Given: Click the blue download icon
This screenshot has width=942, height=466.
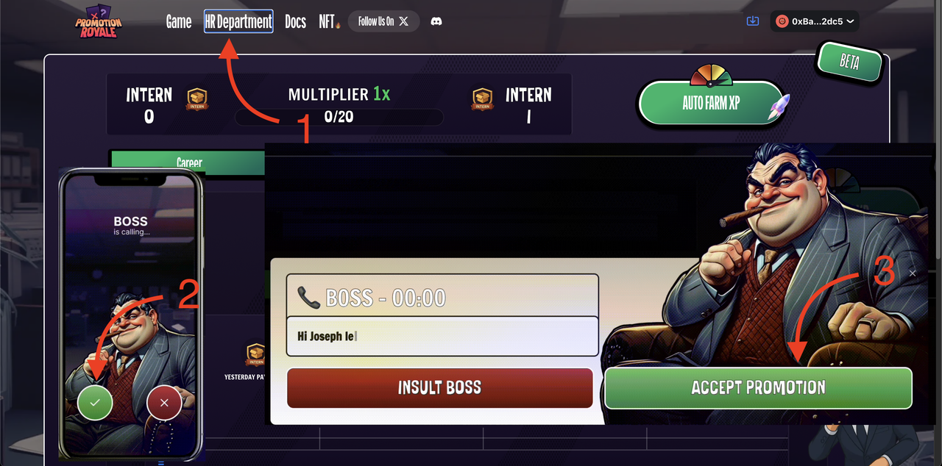Looking at the screenshot, I should (x=752, y=21).
